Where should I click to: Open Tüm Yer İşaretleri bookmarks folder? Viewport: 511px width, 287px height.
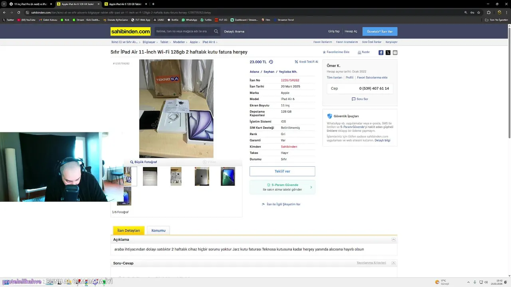click(x=497, y=20)
